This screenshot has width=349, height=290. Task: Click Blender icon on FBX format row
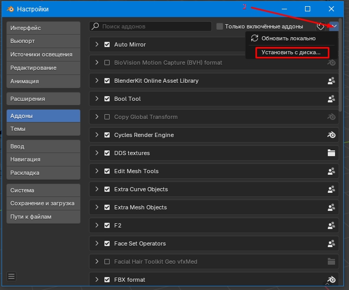[331, 280]
